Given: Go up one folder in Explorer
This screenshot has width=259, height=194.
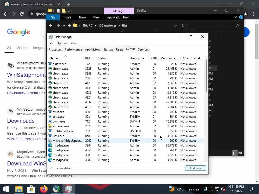Looking at the screenshot, I should (69, 26).
